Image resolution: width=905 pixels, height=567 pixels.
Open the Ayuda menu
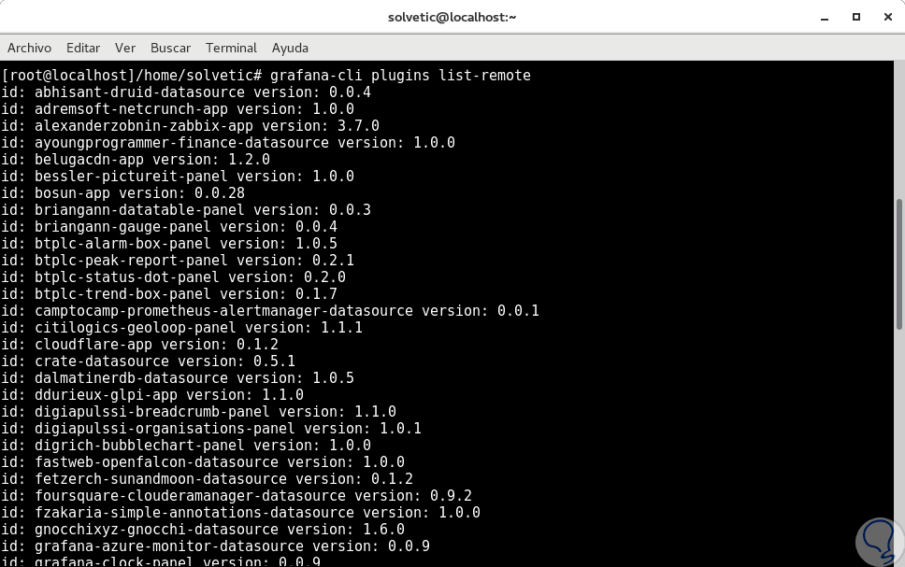pos(290,48)
